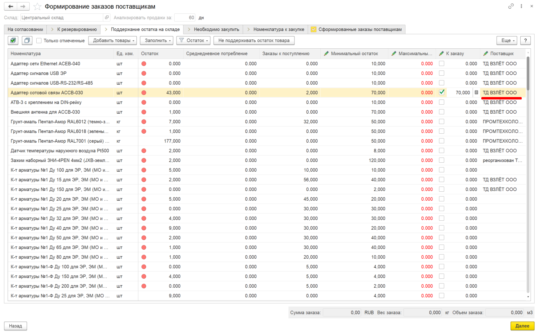538x335 pixels.
Task: Click the table's vertical scrollbar thumb
Action: click(x=528, y=73)
